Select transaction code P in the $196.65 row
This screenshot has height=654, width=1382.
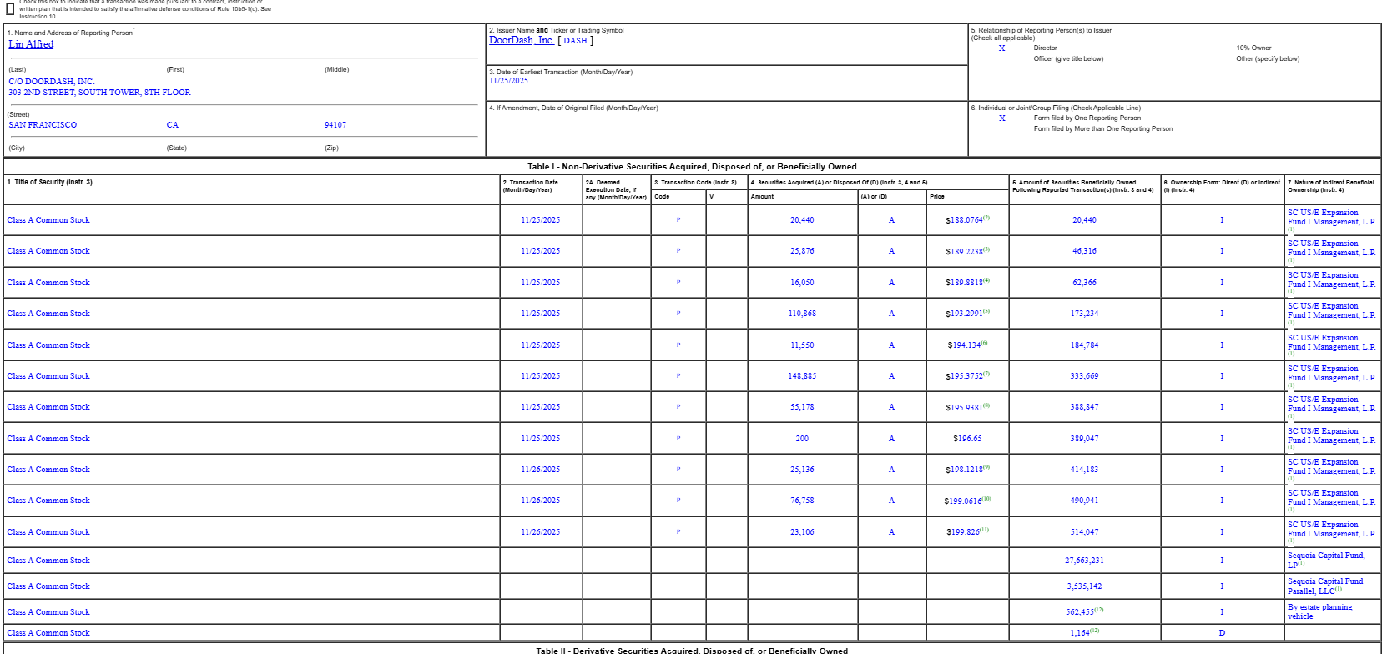tap(678, 439)
